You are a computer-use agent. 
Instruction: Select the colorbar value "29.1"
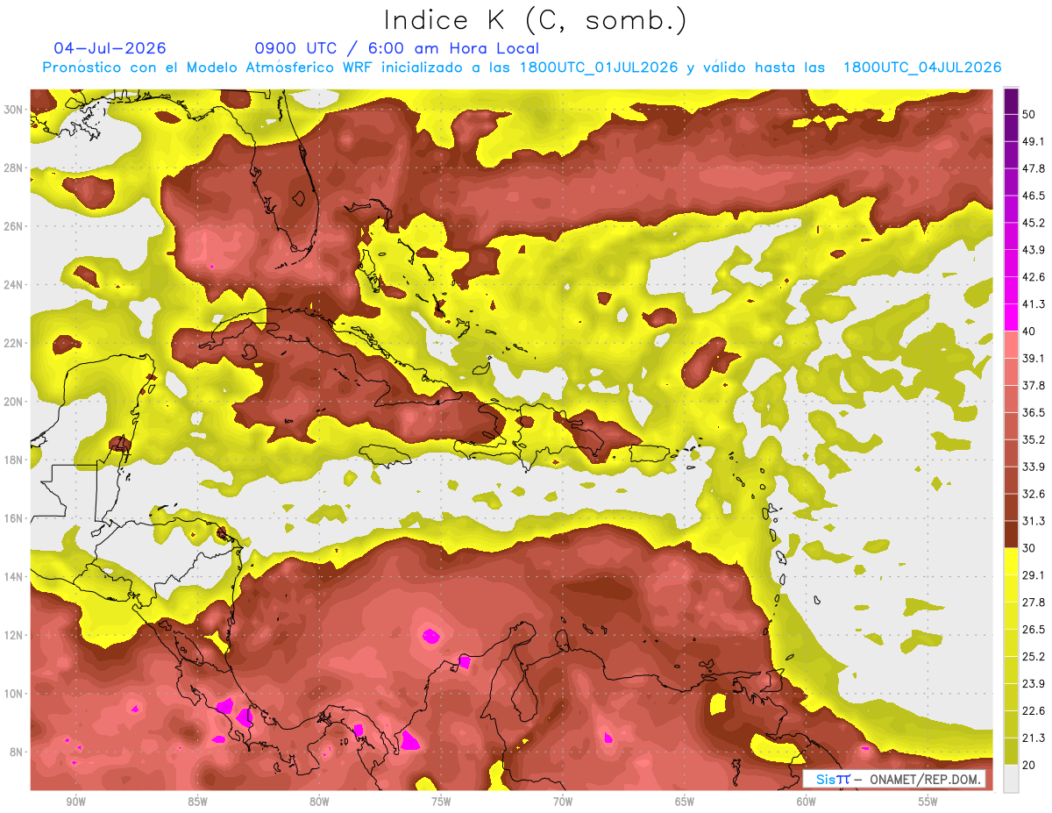1035,574
